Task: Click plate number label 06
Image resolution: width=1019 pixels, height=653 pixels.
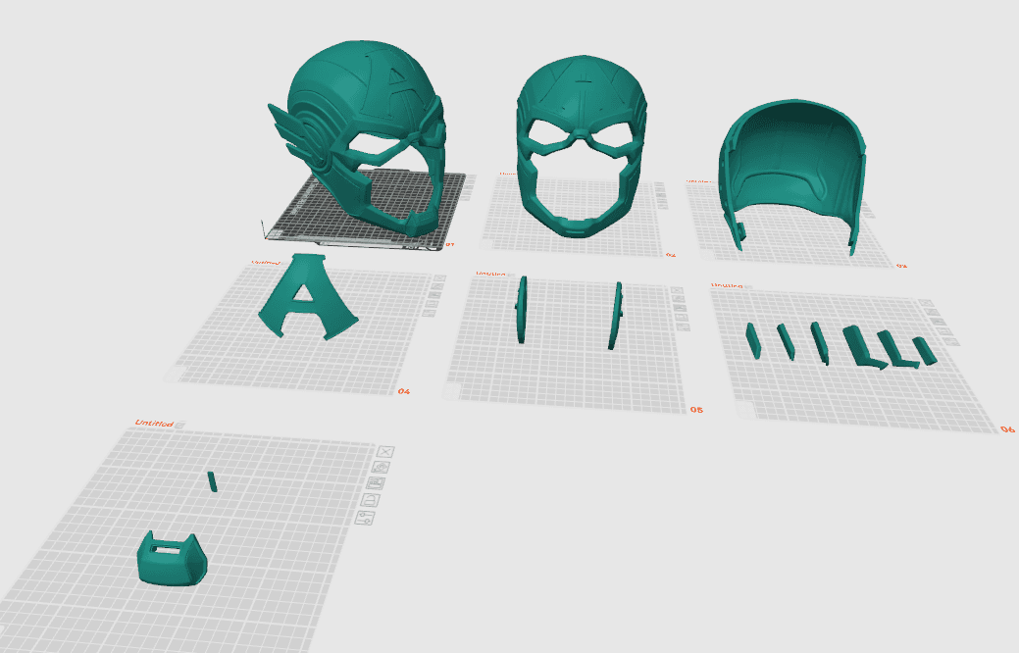Action: [x=1007, y=428]
